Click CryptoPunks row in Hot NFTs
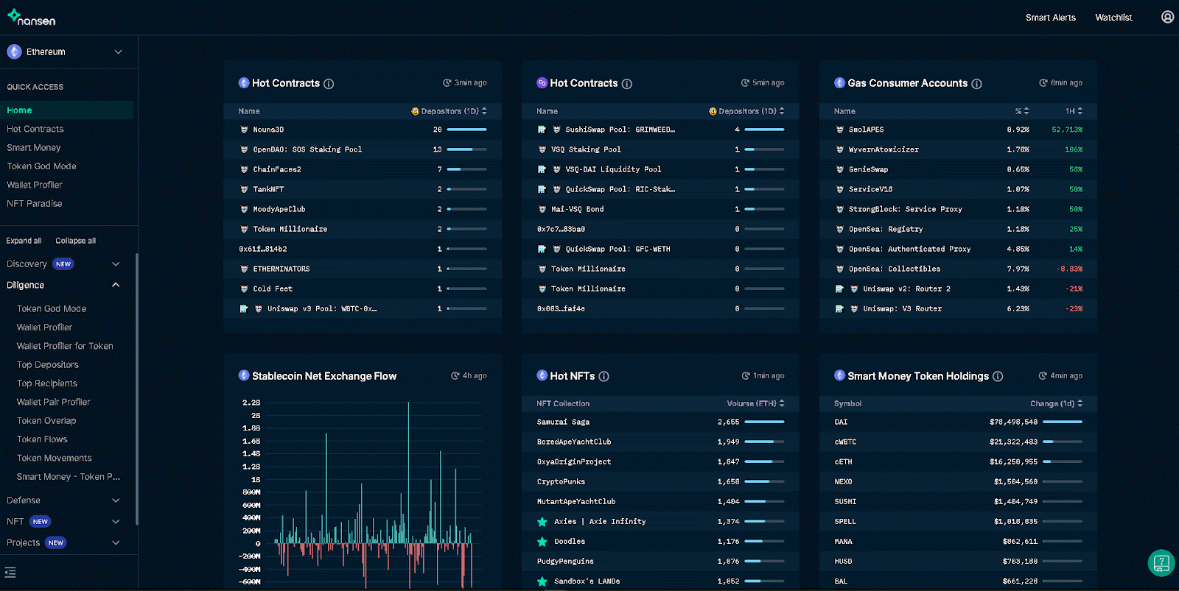Viewport: 1179px width, 591px height. coord(660,482)
